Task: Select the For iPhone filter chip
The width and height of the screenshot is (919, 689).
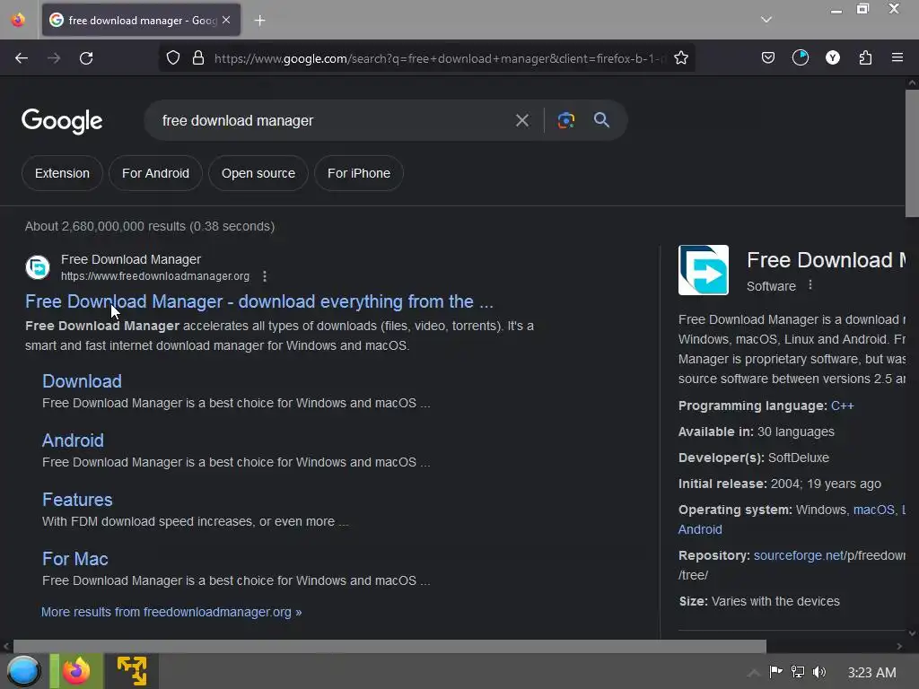Action: tap(359, 173)
